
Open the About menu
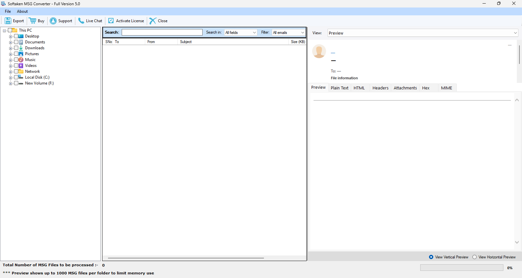(x=22, y=11)
